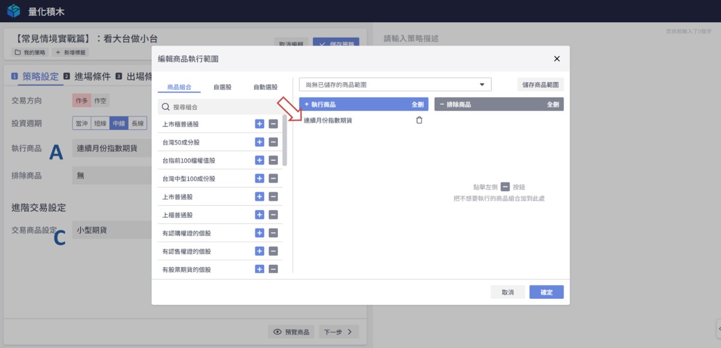The width and height of the screenshot is (721, 348).
Task: Open the 尚無已儲存的商品範圍 dropdown
Action: [x=395, y=85]
